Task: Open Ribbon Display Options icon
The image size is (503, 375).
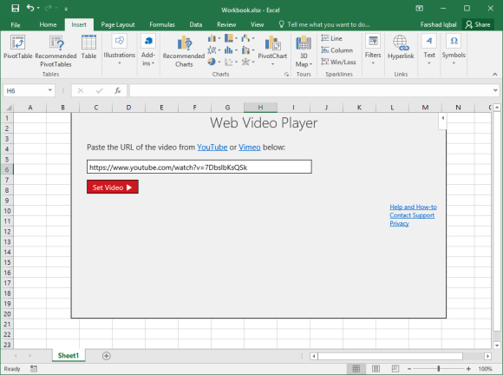Action: pyautogui.click(x=420, y=9)
